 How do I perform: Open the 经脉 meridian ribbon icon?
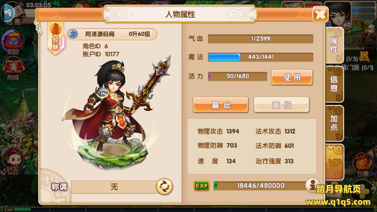click(x=55, y=38)
